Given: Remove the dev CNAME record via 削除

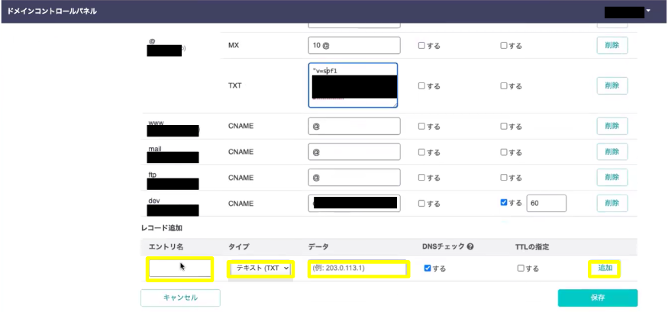Looking at the screenshot, I should 612,203.
